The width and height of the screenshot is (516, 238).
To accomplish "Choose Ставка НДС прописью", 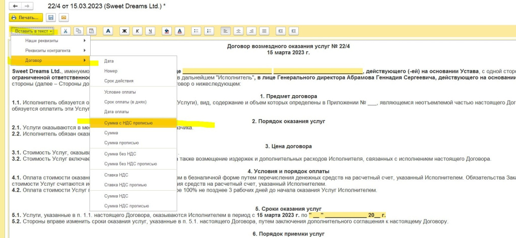I will point(133,185).
